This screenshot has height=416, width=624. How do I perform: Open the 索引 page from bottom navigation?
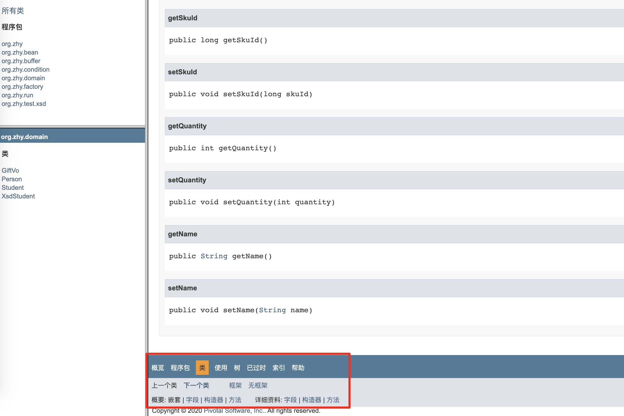pyautogui.click(x=279, y=368)
